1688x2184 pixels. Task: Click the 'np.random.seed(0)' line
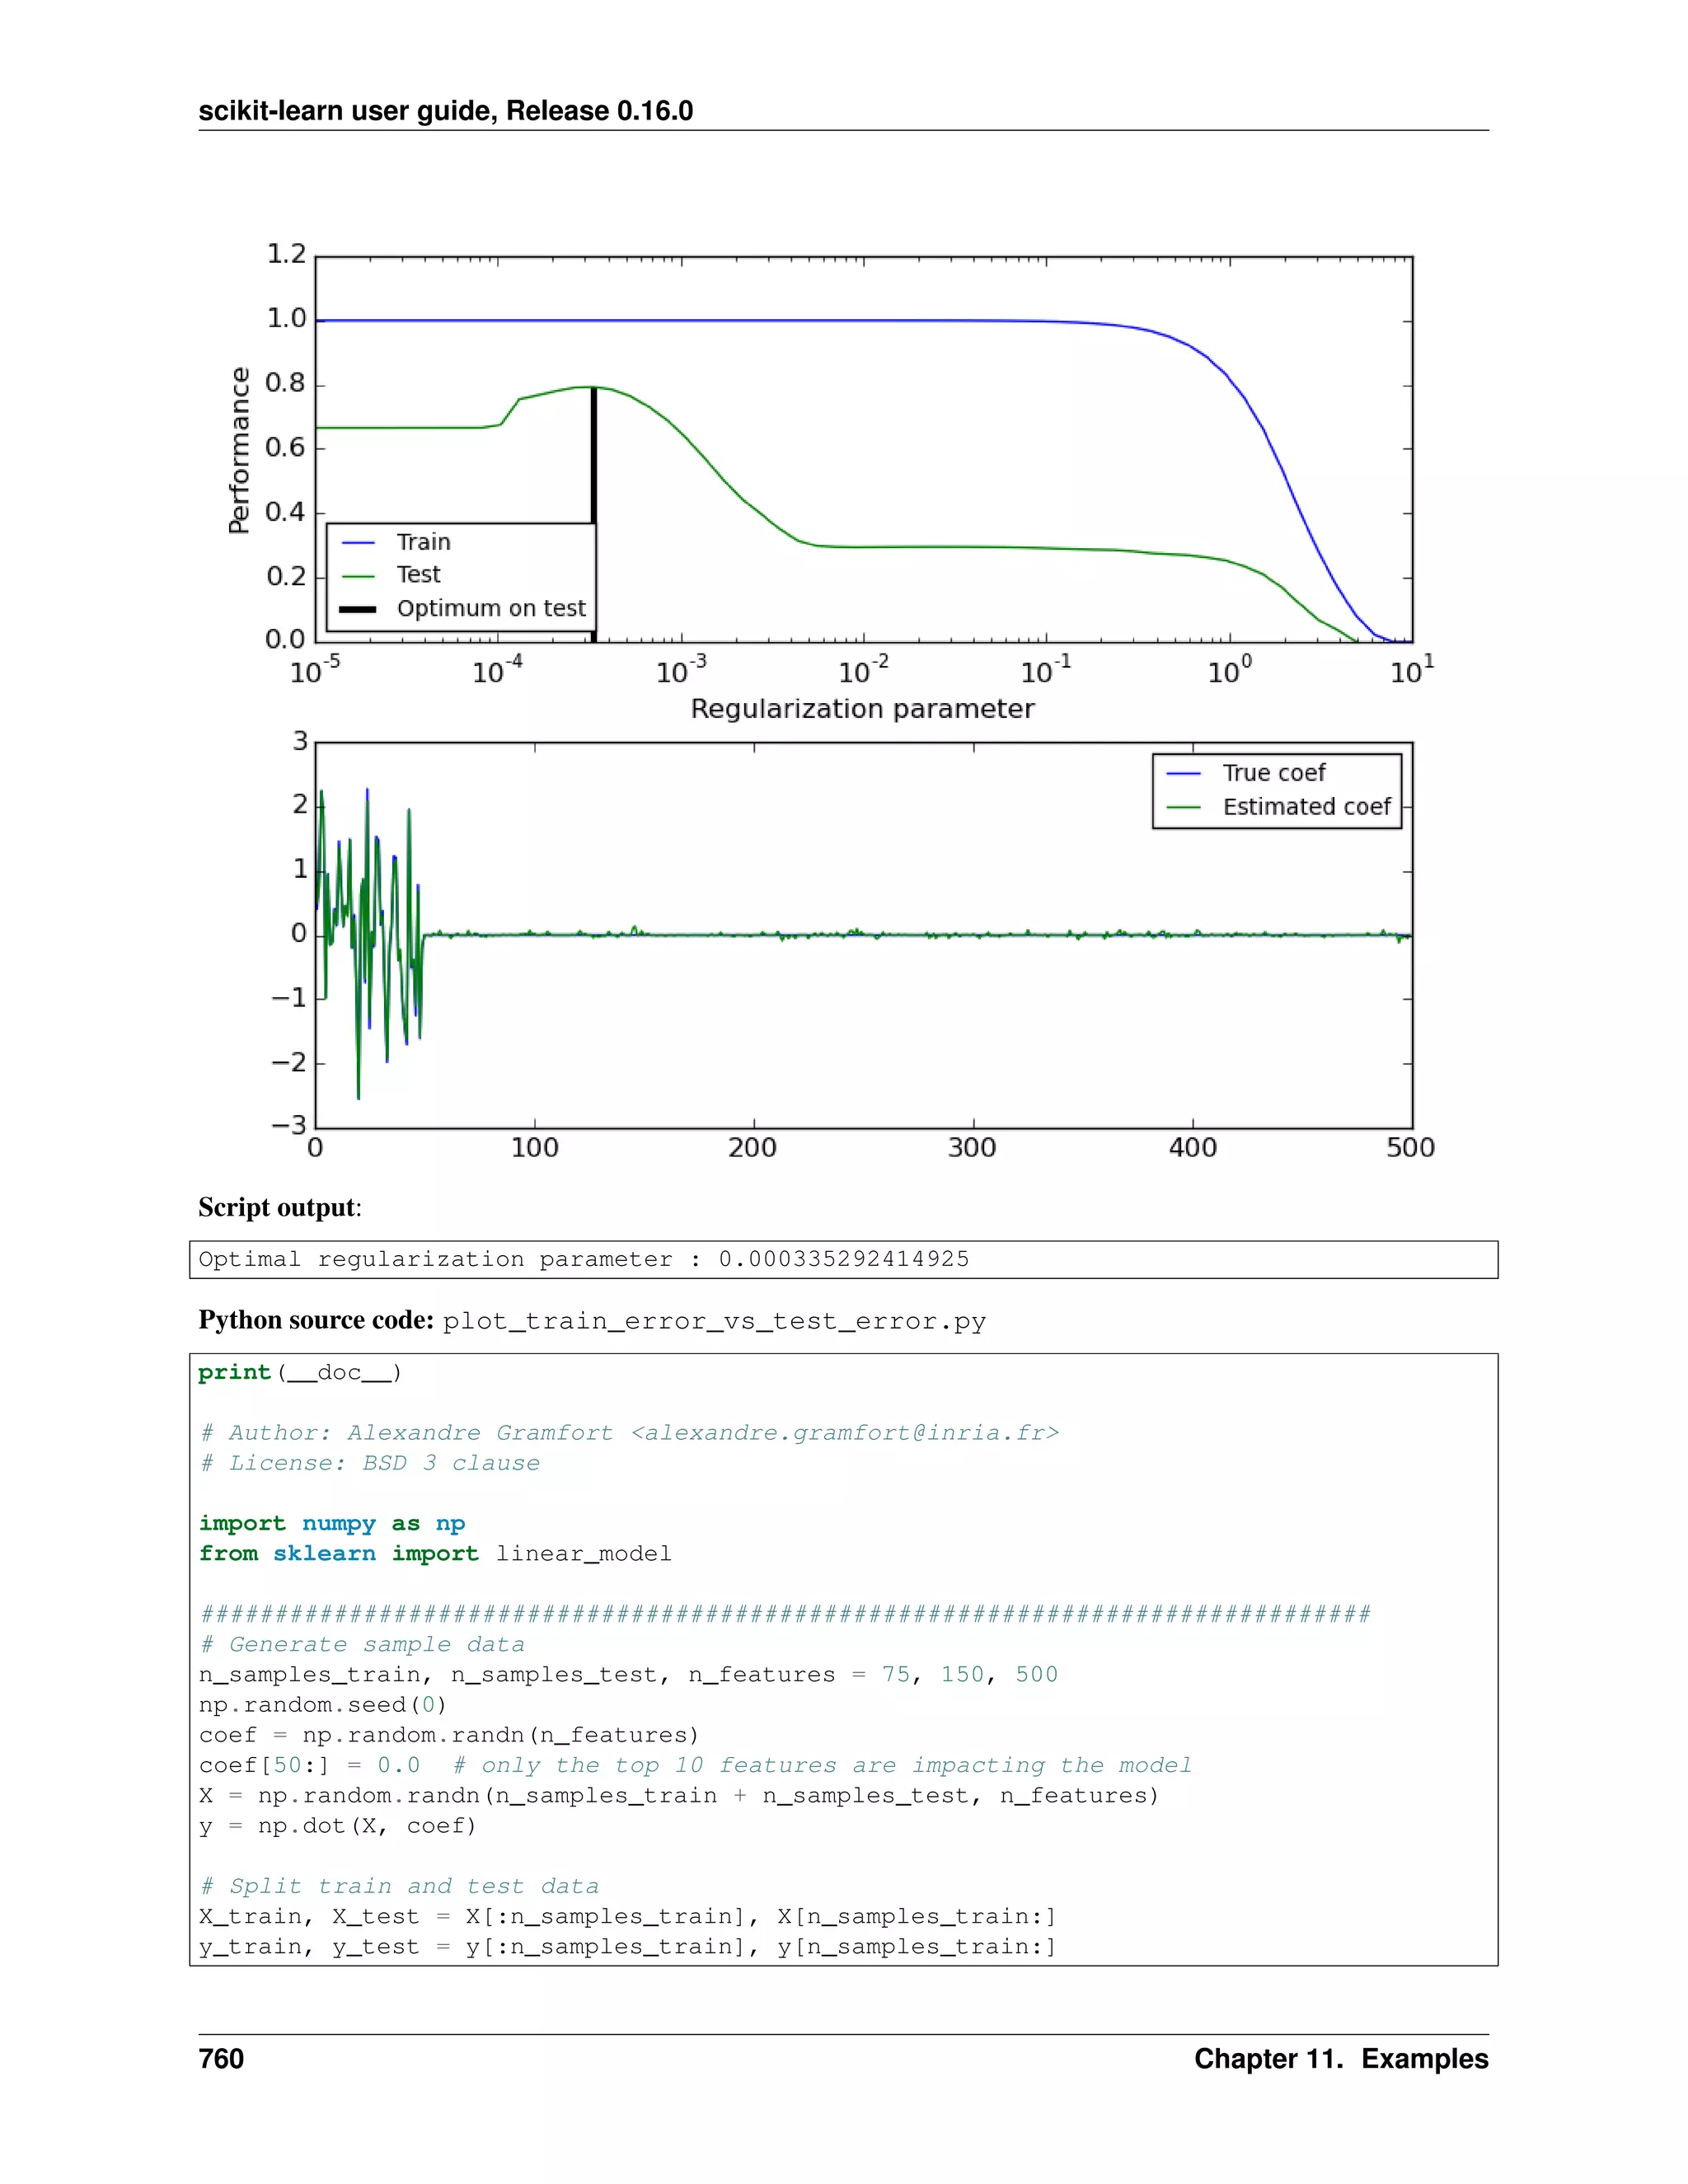(x=322, y=1705)
